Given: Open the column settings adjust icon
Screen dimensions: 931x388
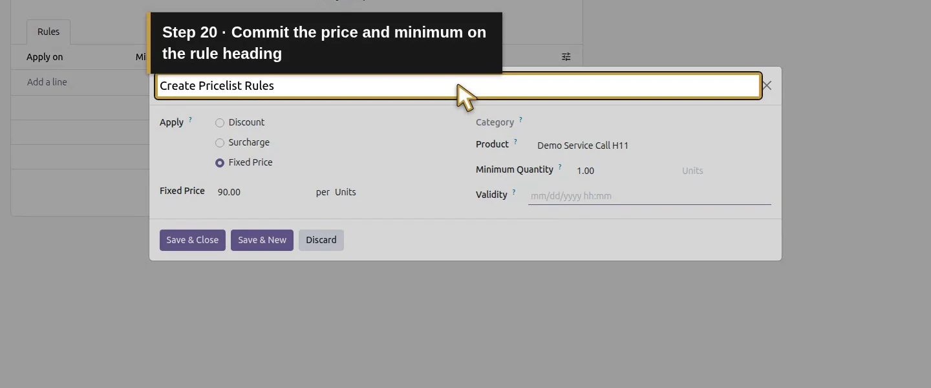Looking at the screenshot, I should [x=566, y=57].
